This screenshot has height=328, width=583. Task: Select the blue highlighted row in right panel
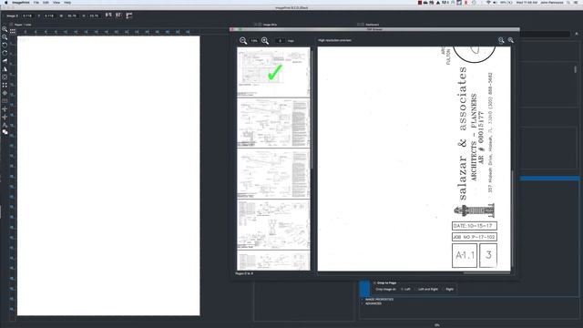click(x=550, y=179)
